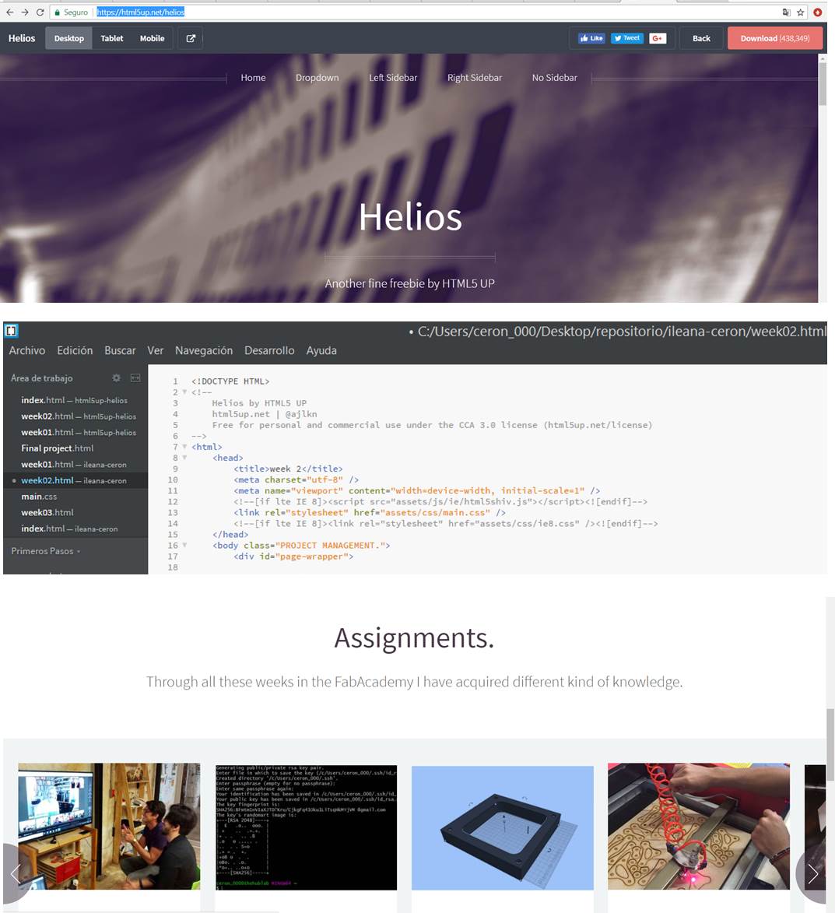Open the Edición menu

tap(75, 350)
